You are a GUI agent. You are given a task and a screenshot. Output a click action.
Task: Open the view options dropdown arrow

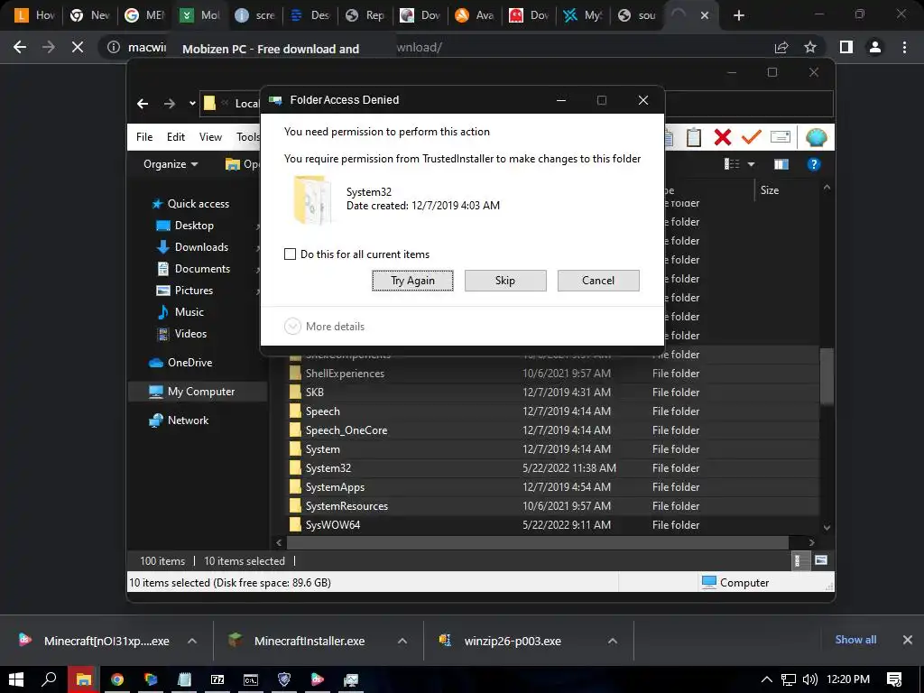(x=752, y=164)
